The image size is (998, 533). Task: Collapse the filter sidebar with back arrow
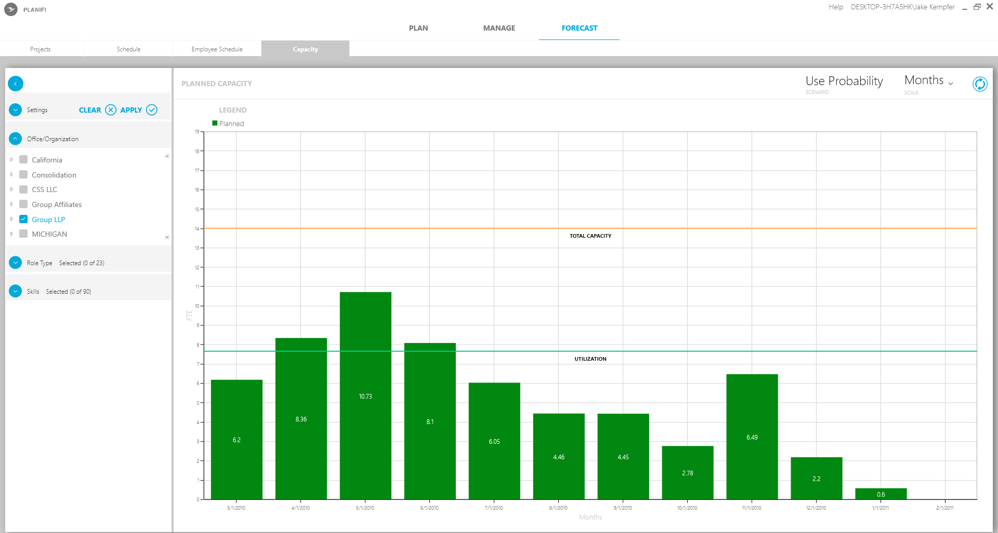click(16, 84)
